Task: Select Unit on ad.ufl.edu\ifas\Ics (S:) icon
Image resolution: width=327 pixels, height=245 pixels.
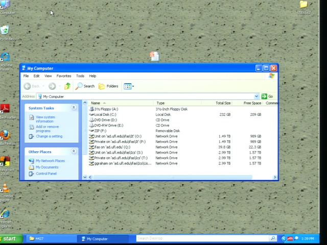Action: pos(91,152)
